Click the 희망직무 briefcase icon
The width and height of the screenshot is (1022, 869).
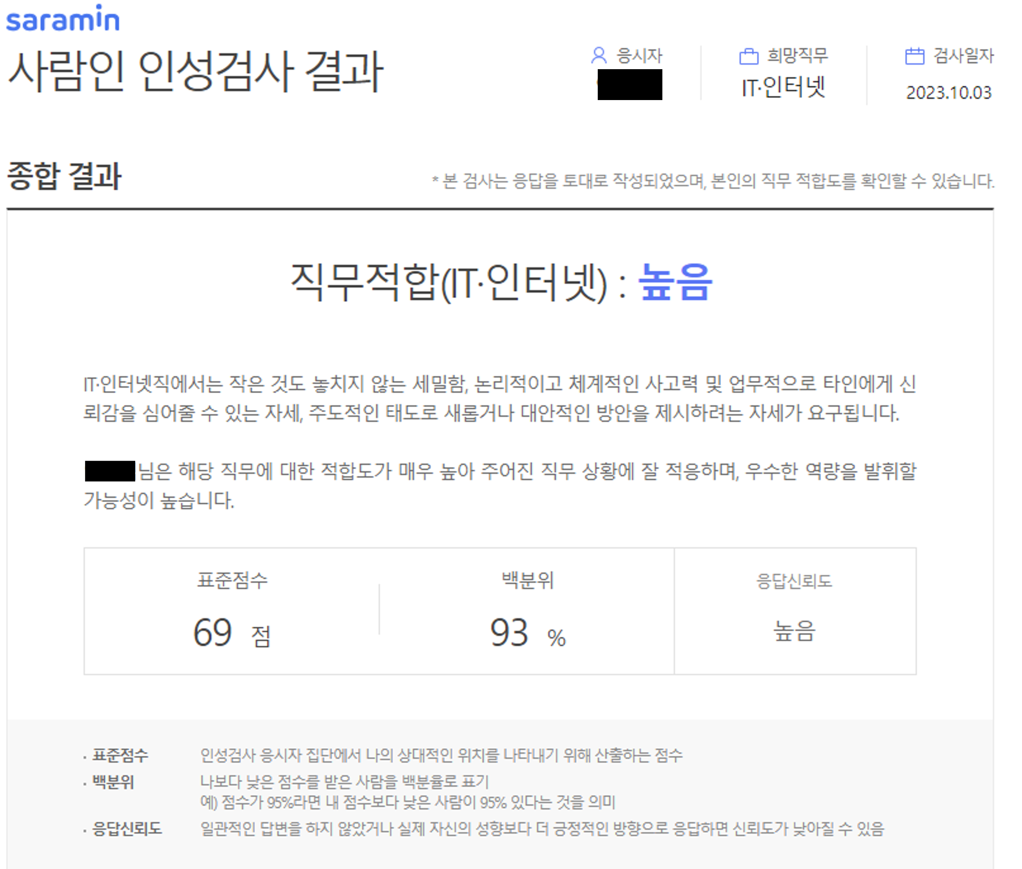click(x=748, y=56)
